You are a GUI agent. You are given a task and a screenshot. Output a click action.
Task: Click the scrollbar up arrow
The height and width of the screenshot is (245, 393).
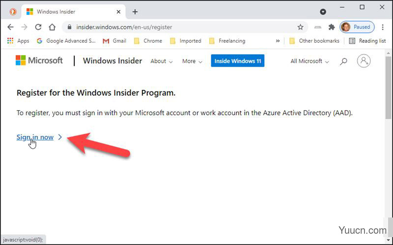coord(388,53)
